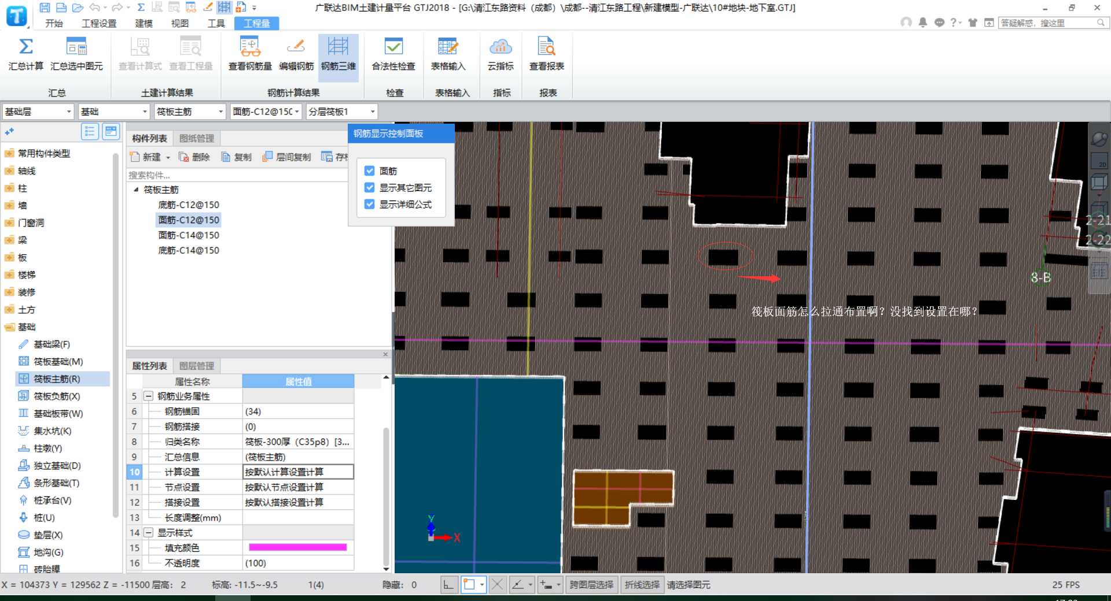Select 面筋-C14@150 in component list
The image size is (1111, 601).
189,235
